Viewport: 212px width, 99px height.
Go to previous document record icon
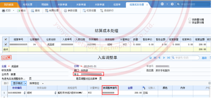tap(159, 58)
